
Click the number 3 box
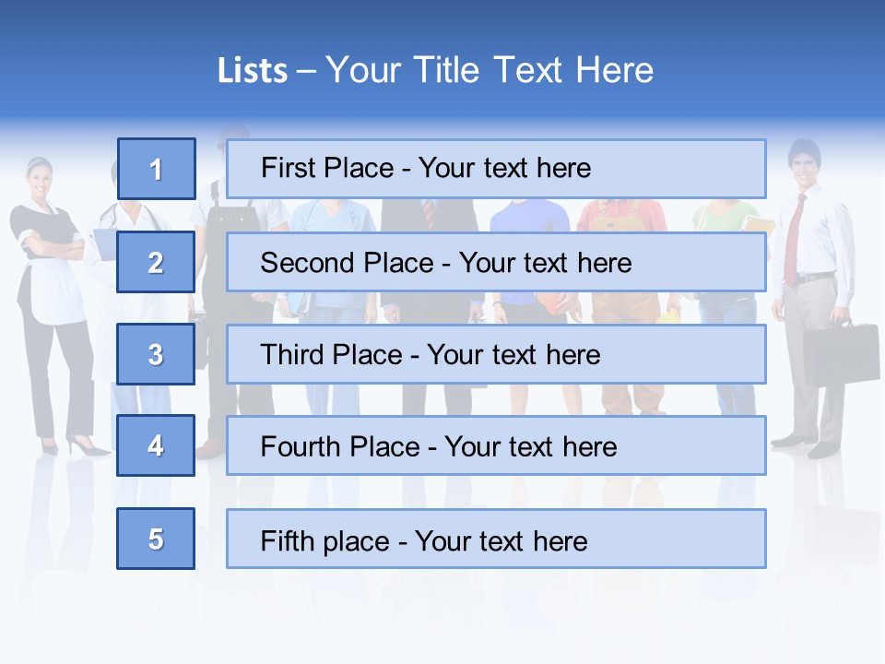point(156,354)
